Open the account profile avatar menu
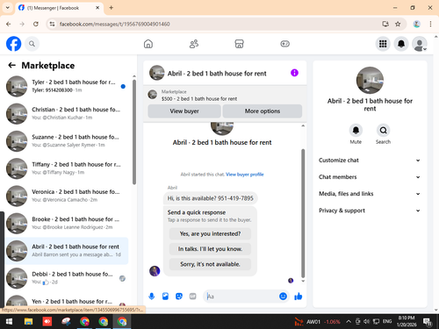Screen dimensions: 439x329 [419, 44]
